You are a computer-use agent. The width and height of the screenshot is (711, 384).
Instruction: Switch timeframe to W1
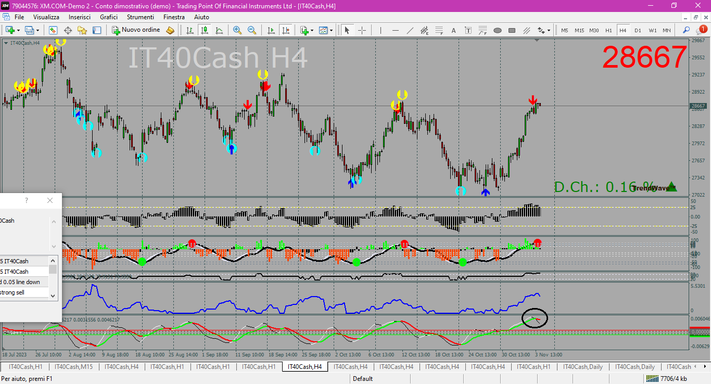[x=652, y=30]
